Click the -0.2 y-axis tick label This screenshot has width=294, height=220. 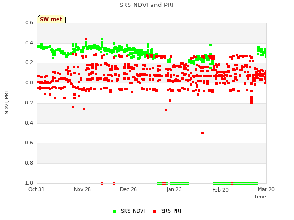tap(28, 103)
